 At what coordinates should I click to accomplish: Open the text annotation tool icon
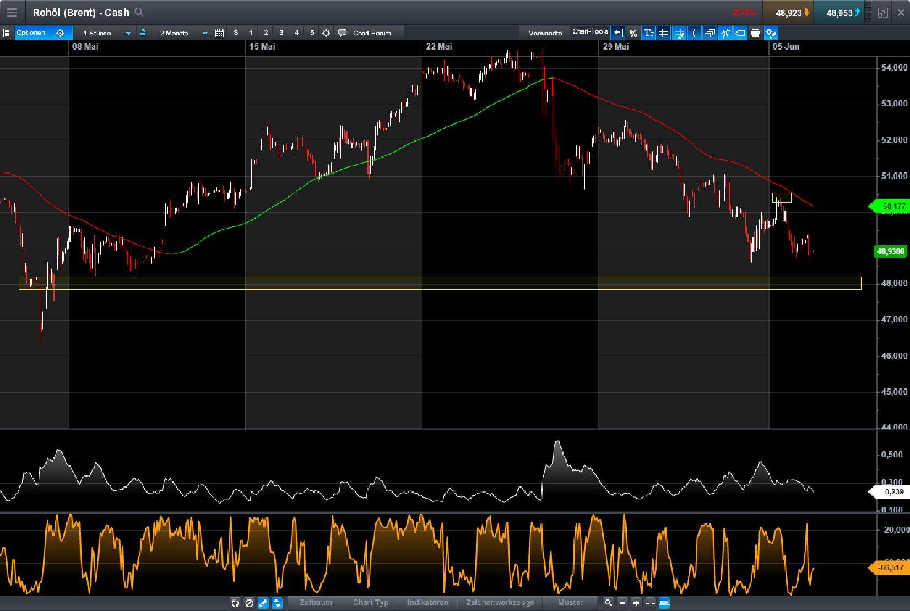(x=649, y=33)
